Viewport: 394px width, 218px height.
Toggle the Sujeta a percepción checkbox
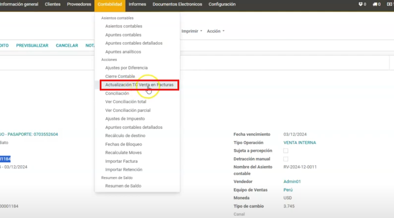click(x=286, y=151)
